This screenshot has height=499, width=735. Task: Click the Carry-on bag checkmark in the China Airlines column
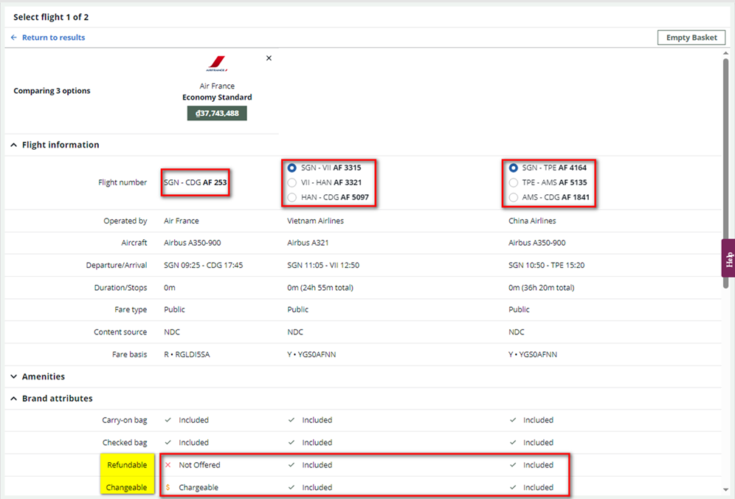(x=513, y=420)
